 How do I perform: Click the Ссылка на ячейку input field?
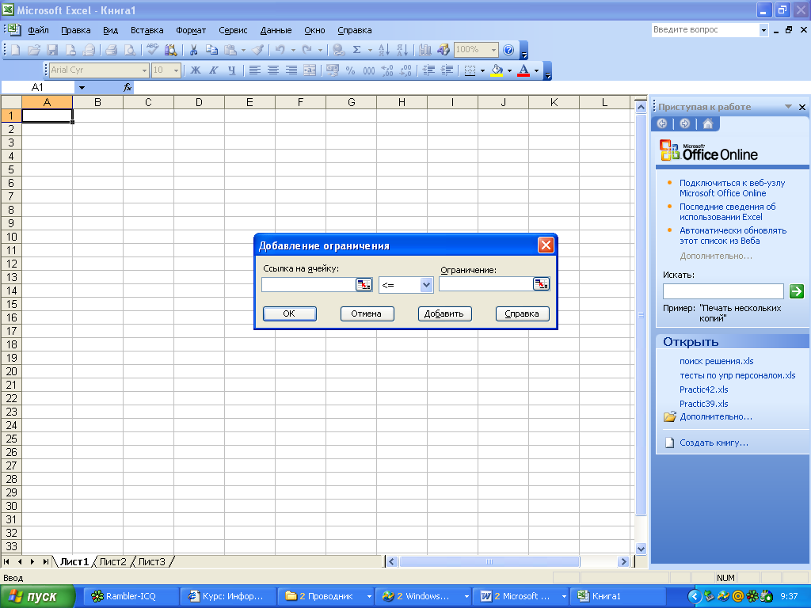(x=308, y=285)
